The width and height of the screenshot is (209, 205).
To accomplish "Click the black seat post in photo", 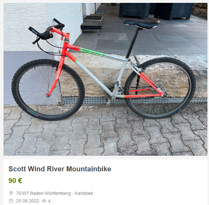I will tap(132, 43).
